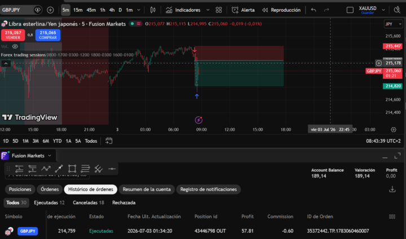Open the JPY currency dropdown

point(393,24)
